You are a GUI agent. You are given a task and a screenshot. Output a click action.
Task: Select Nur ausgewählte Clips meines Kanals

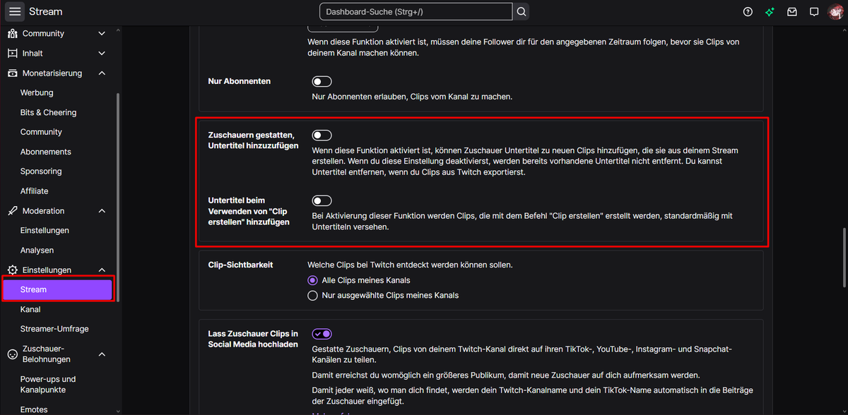[x=312, y=296]
